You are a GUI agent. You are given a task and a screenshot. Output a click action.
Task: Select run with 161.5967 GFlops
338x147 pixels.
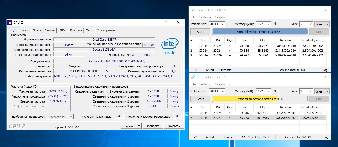pos(259,118)
